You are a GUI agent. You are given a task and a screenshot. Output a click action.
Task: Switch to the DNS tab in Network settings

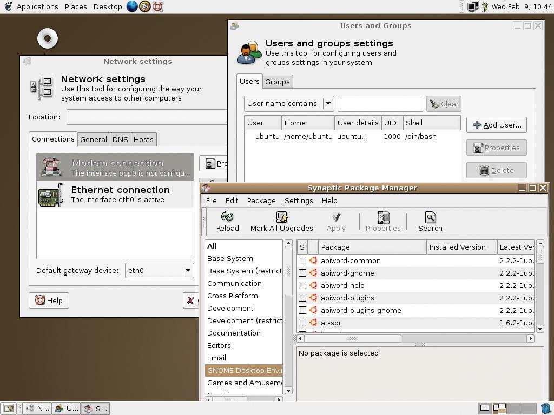120,139
